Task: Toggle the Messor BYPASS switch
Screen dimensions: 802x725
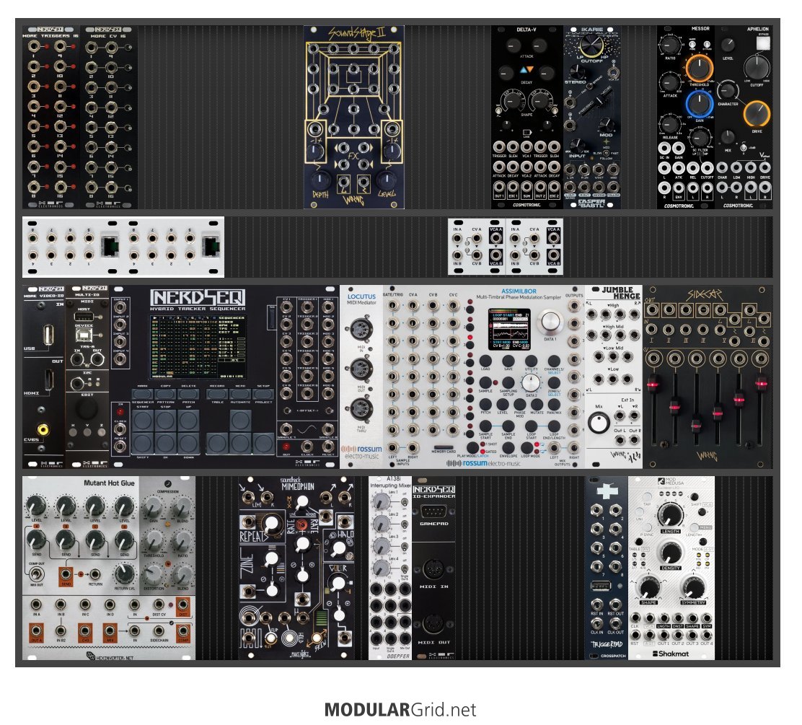Action: point(707,45)
